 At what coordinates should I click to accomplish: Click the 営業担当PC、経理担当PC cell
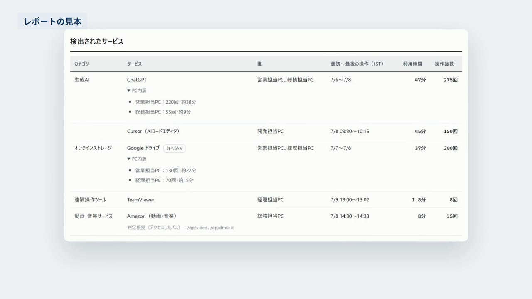click(x=285, y=148)
